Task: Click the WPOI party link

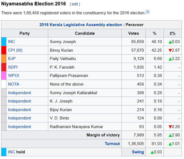Action: [x=13, y=76]
